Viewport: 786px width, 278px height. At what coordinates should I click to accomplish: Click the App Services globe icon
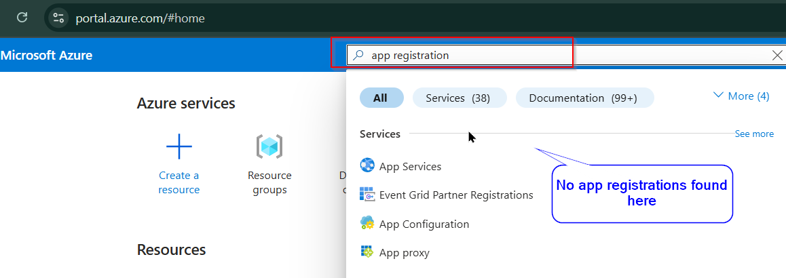(367, 165)
